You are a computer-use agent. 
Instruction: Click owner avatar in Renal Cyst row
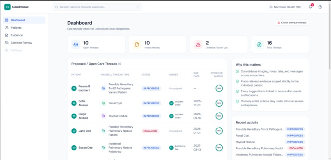[171, 103]
